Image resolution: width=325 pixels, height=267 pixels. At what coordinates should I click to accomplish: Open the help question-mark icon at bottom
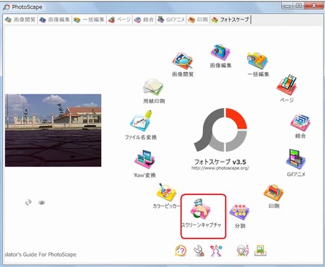[181, 251]
